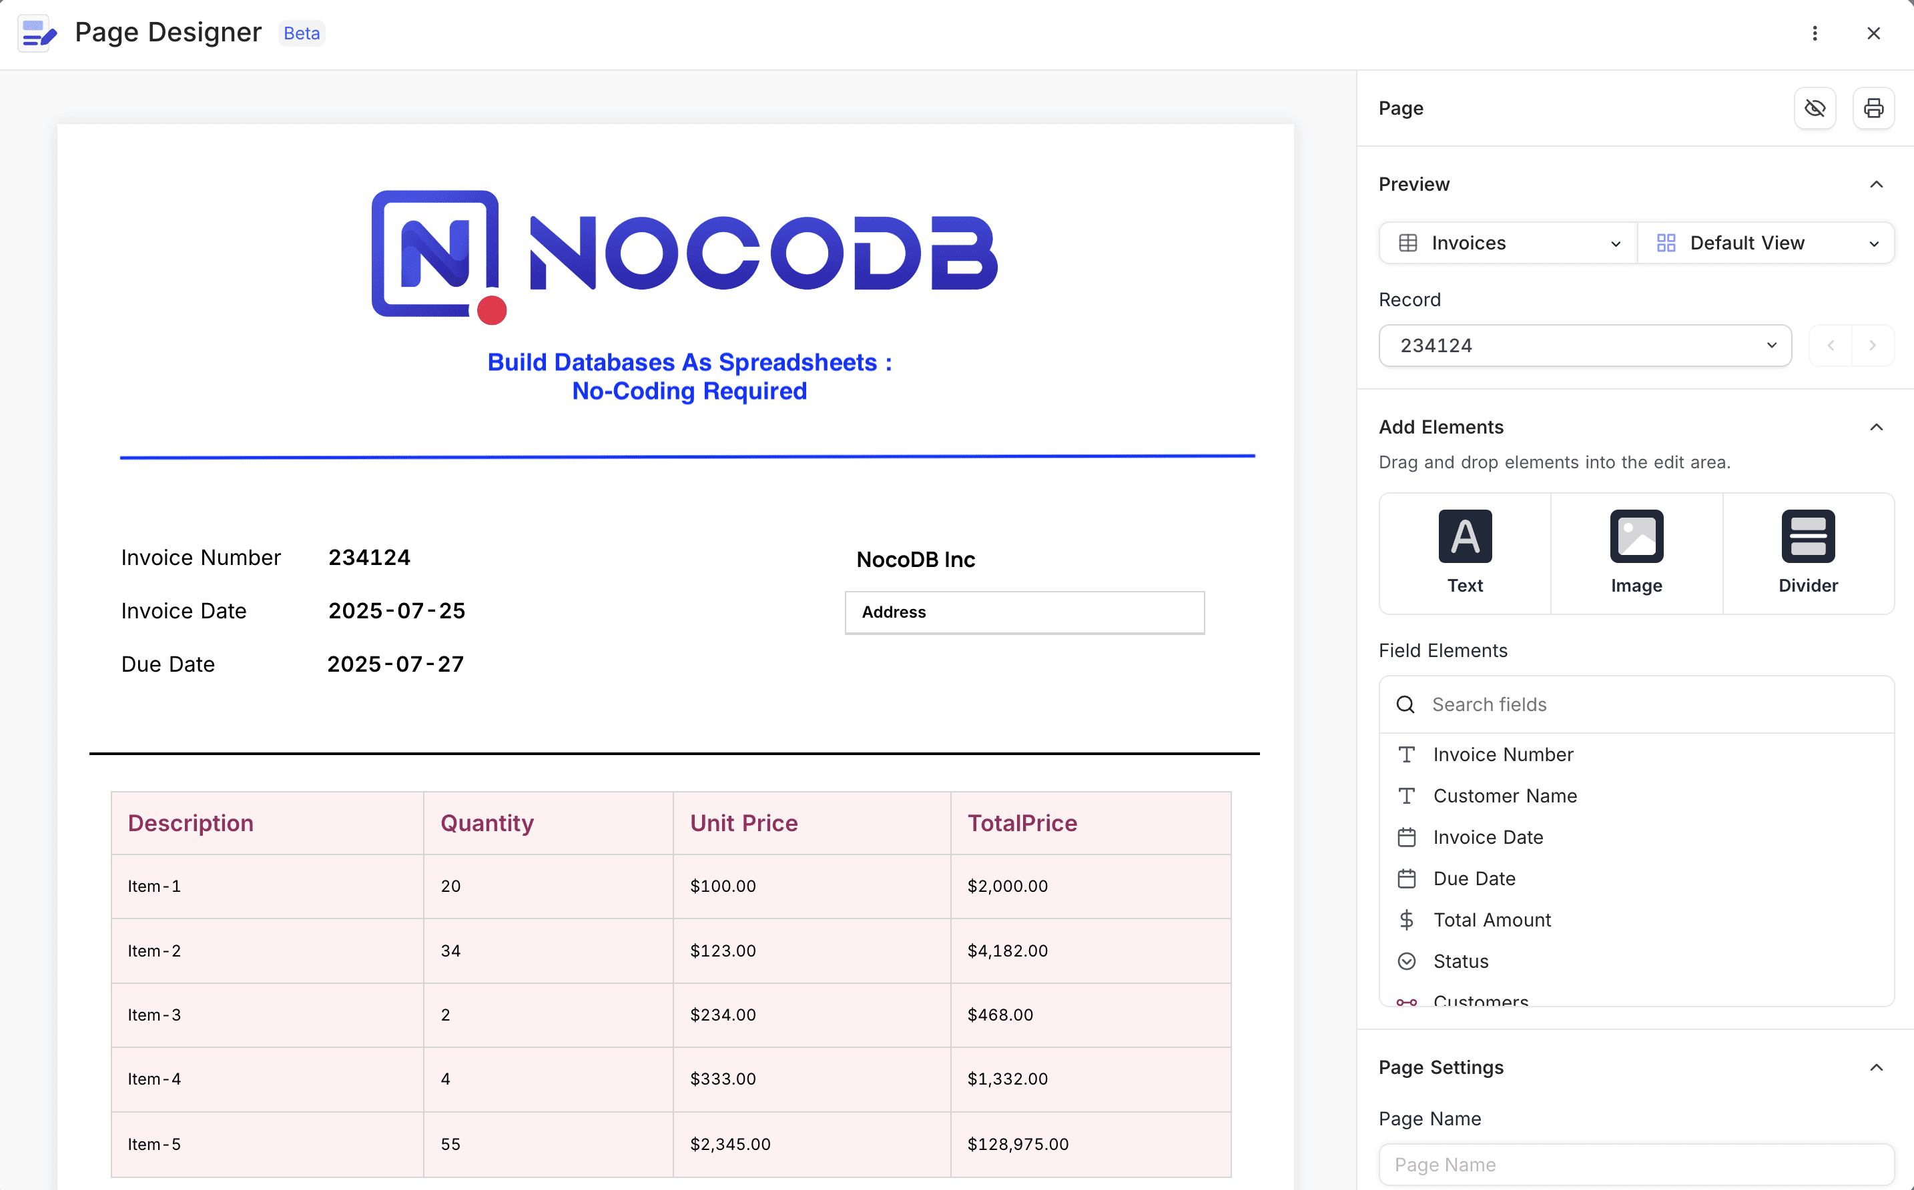Add an Image element
Viewport: 1914px width, 1190px height.
(x=1636, y=552)
